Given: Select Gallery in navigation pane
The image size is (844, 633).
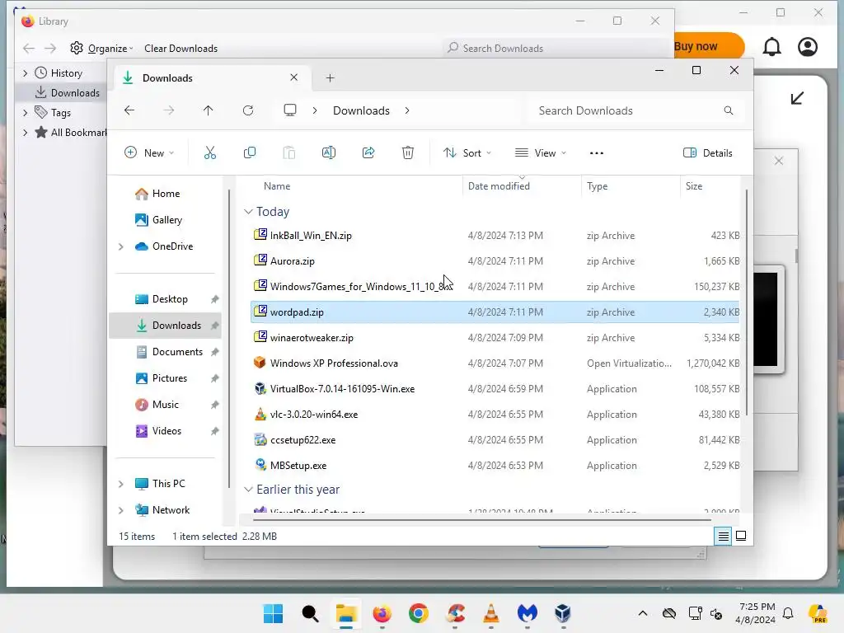Looking at the screenshot, I should (x=166, y=220).
